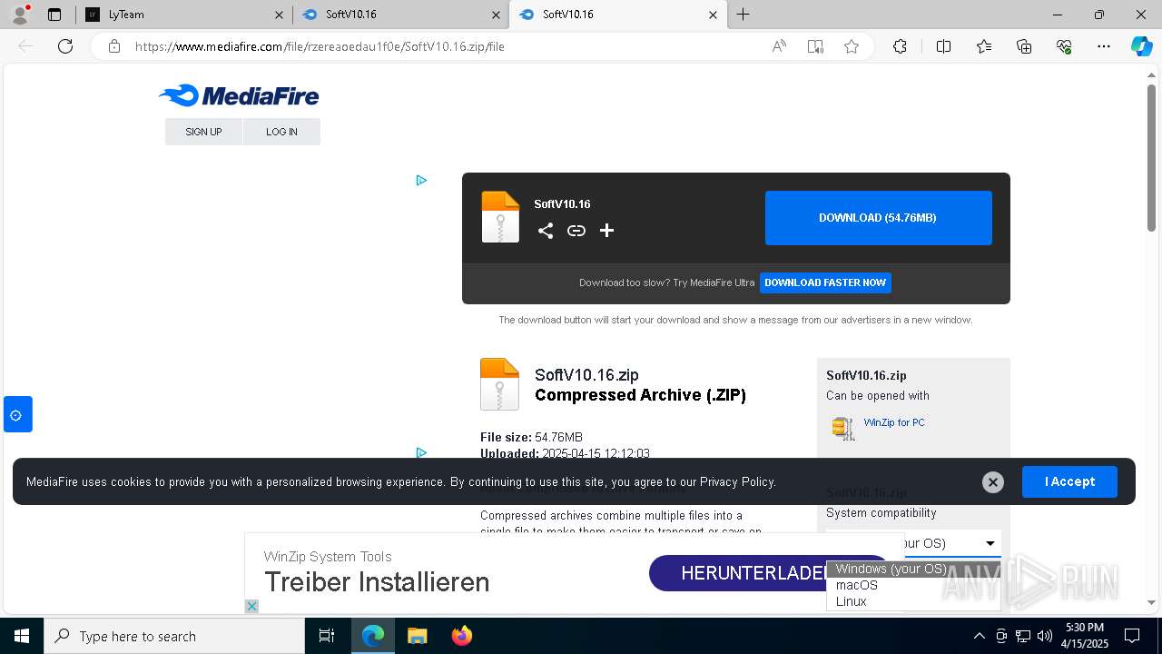Screen dimensions: 1162x654
Task: Click I Accept cookie button
Action: [x=1069, y=481]
